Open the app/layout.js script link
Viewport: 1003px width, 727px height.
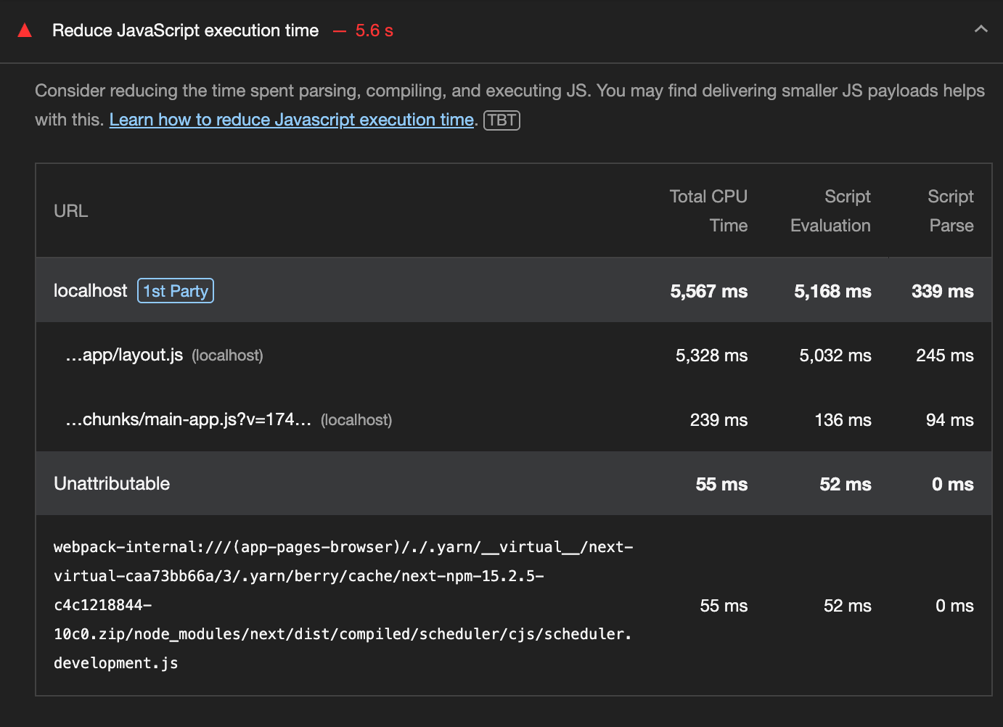(x=124, y=356)
